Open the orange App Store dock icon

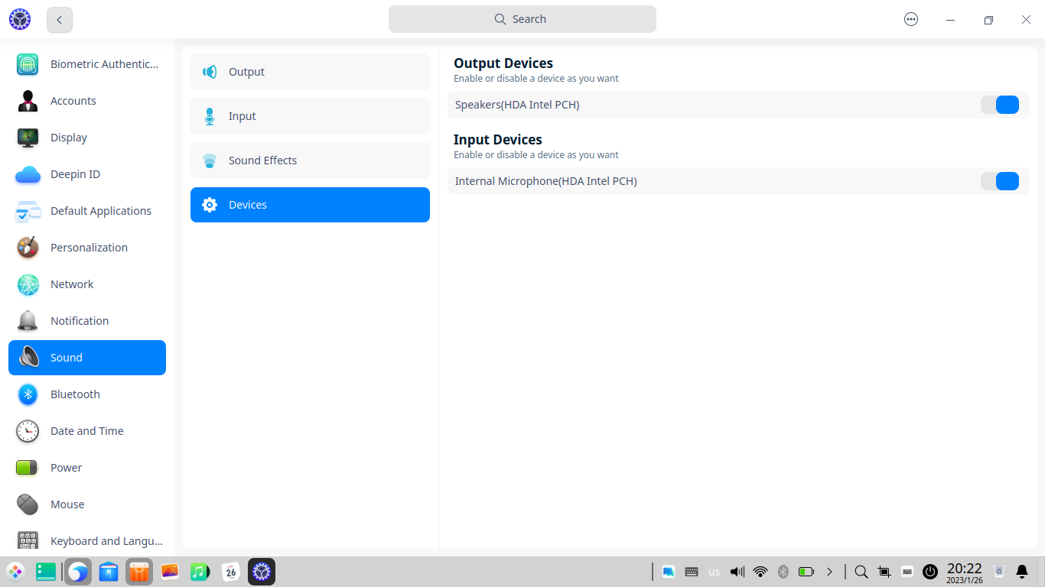pos(139,572)
